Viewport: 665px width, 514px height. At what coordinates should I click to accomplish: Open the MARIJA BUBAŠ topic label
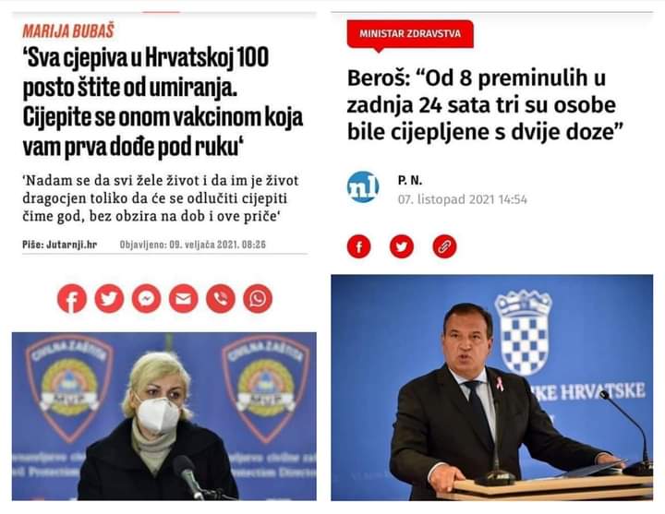click(x=68, y=31)
